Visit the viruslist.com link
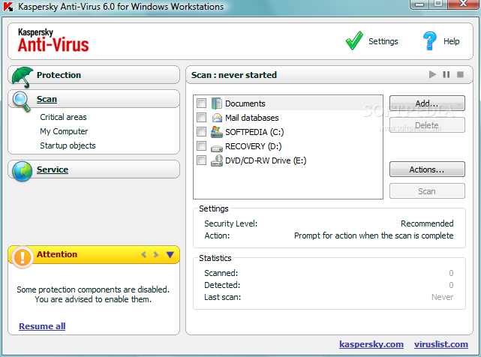481x357 pixels. [x=441, y=344]
